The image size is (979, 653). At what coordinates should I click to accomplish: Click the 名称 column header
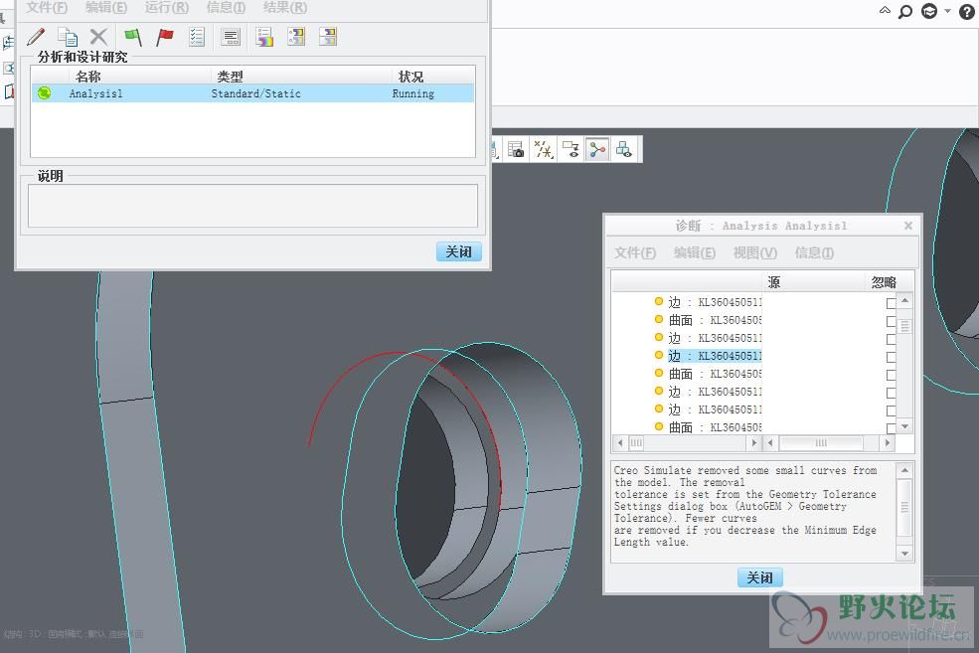pyautogui.click(x=88, y=77)
